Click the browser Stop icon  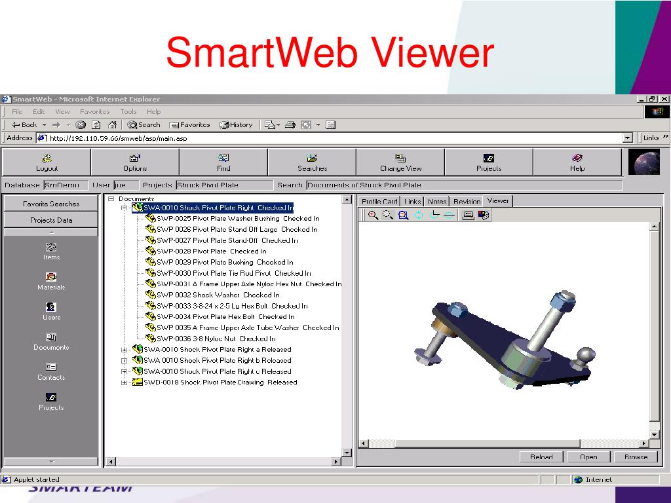(81, 125)
